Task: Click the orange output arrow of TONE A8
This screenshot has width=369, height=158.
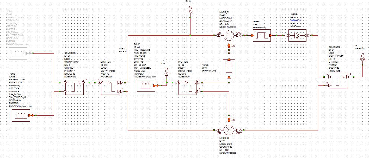Action: point(31,115)
